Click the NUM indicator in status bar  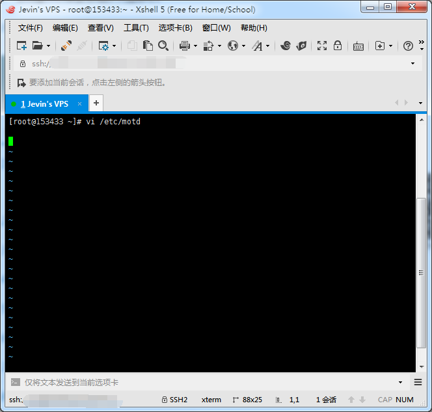405,400
